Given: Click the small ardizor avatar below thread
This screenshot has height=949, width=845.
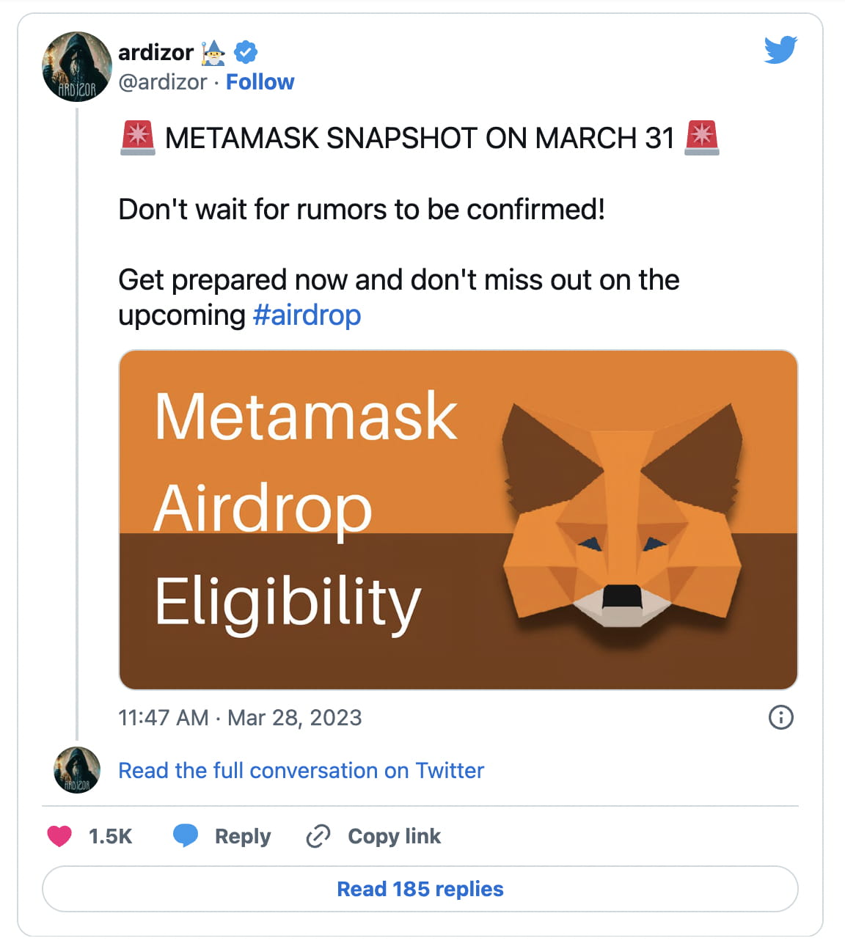Looking at the screenshot, I should 77,770.
